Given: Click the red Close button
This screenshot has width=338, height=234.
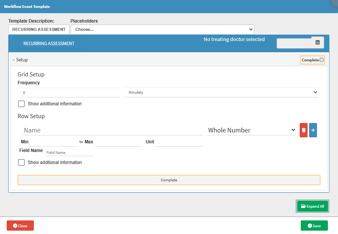Looking at the screenshot, I should pyautogui.click(x=20, y=226).
